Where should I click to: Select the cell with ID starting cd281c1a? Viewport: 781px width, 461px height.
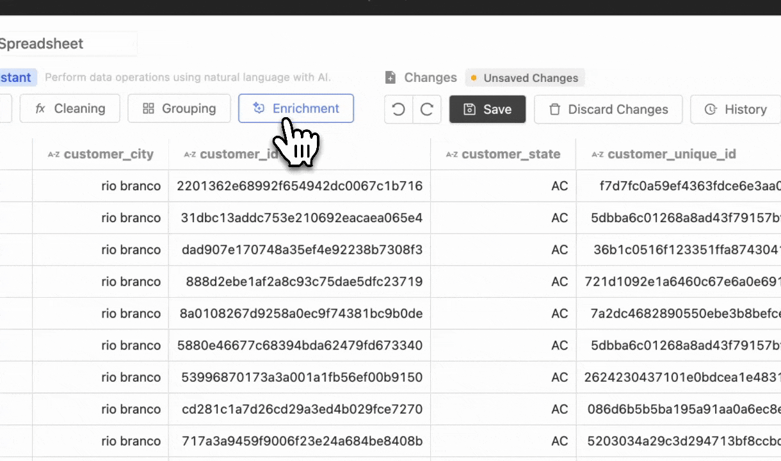point(300,409)
